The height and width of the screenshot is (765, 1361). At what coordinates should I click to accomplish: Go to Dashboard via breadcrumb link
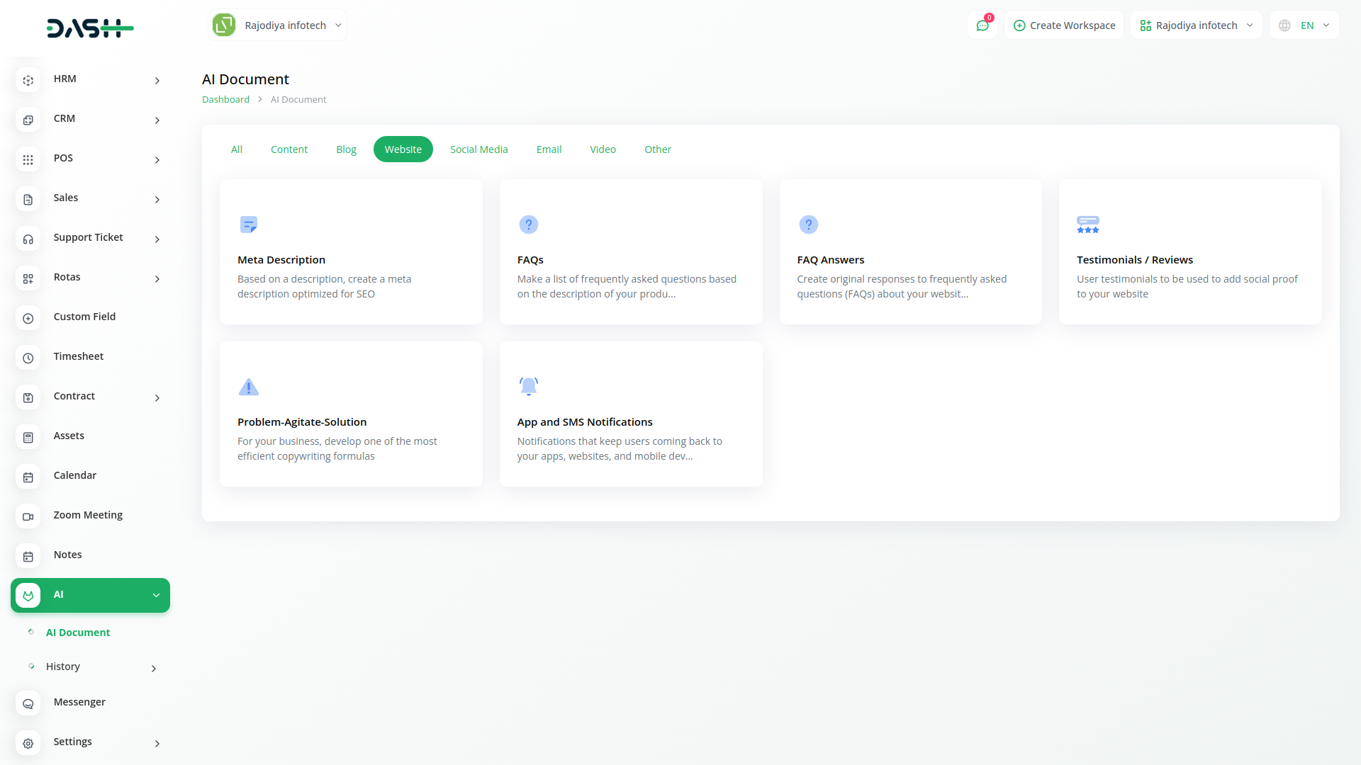click(225, 100)
